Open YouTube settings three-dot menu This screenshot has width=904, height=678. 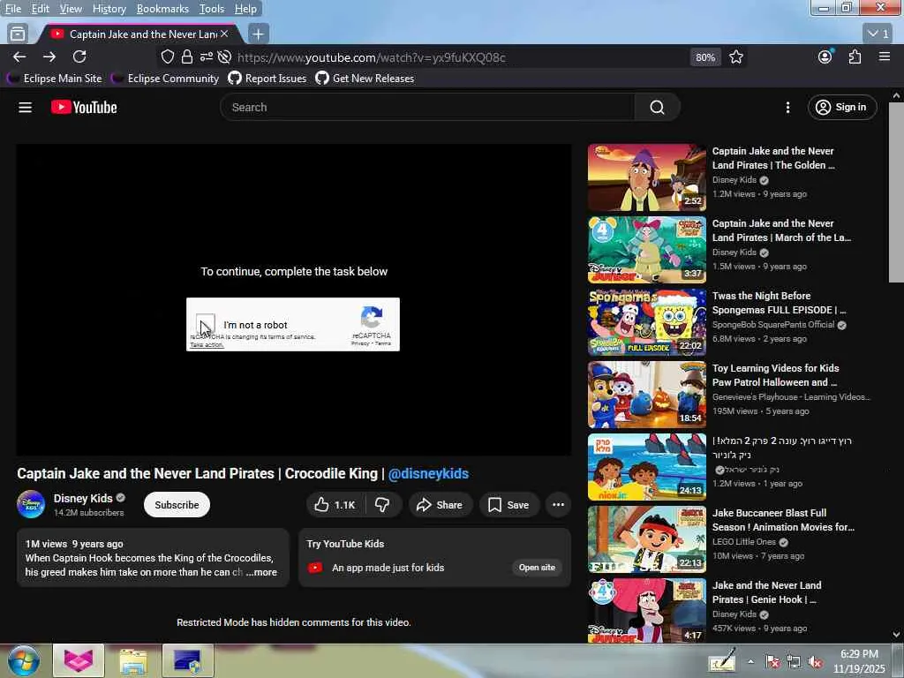(787, 107)
